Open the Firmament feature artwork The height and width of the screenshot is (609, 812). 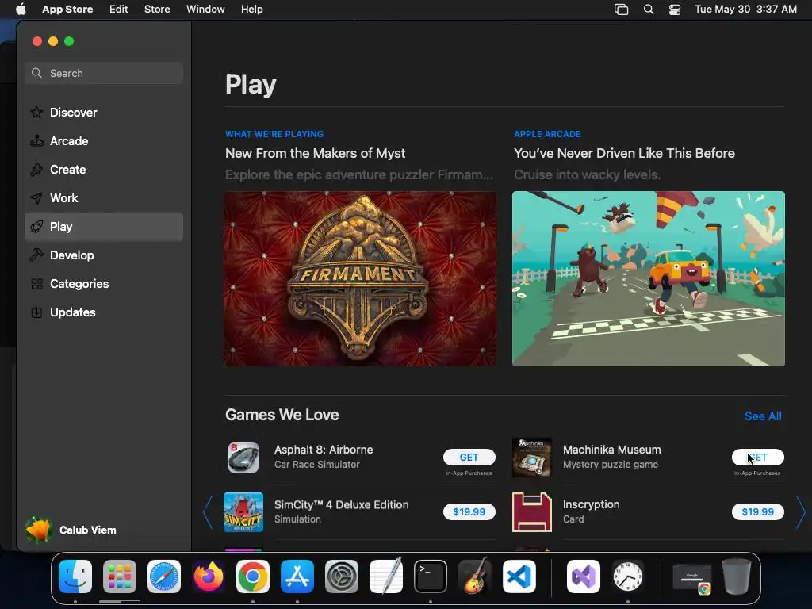click(360, 278)
